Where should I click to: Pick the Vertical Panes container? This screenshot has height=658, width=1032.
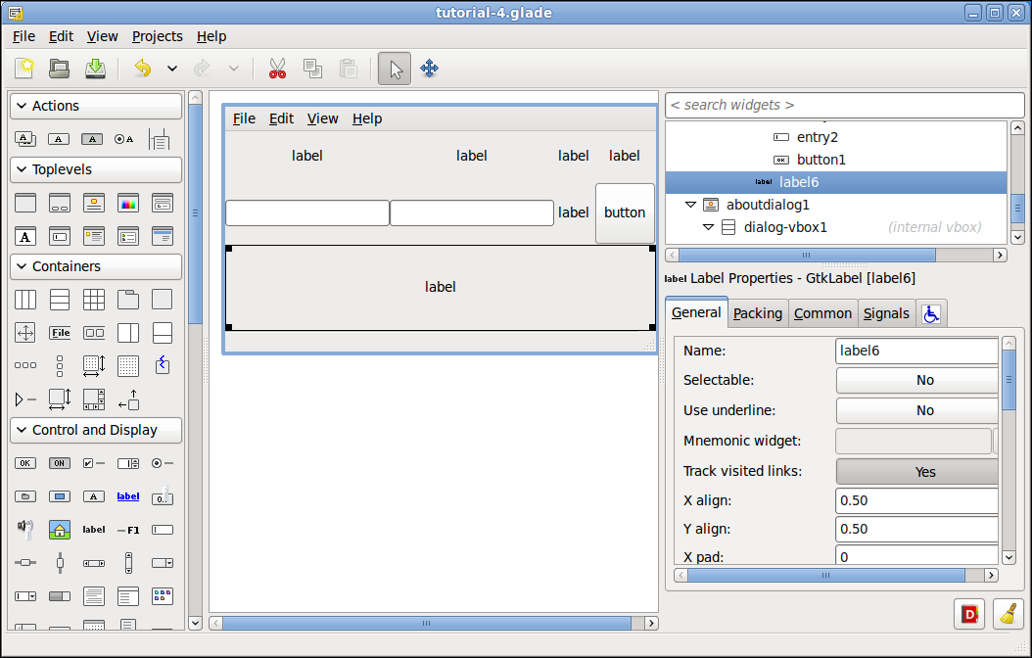(162, 333)
